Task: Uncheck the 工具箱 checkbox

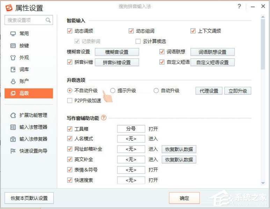Action: [70, 129]
